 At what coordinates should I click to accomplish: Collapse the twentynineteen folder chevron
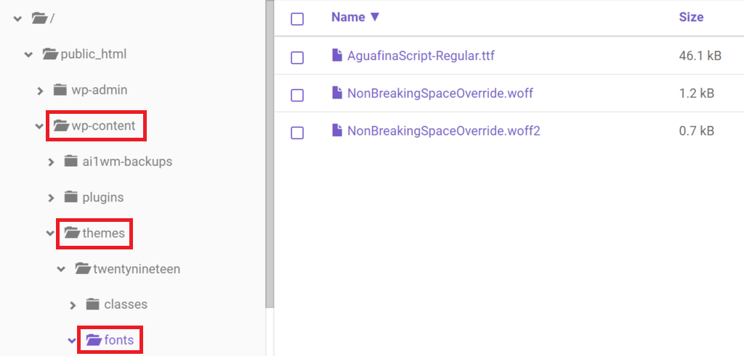pyautogui.click(x=61, y=270)
